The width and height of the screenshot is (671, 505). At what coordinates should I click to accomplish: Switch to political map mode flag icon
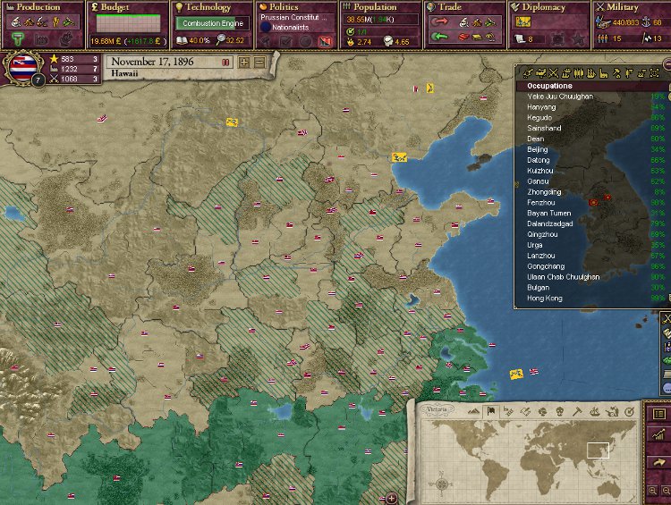[x=489, y=411]
